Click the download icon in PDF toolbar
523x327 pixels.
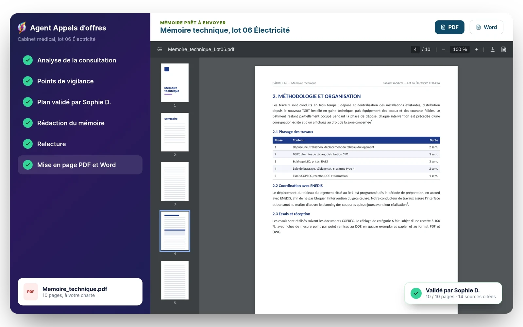(493, 49)
